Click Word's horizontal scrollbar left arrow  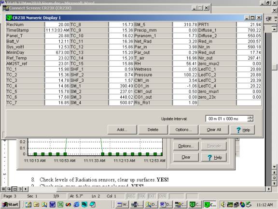pos(26,189)
